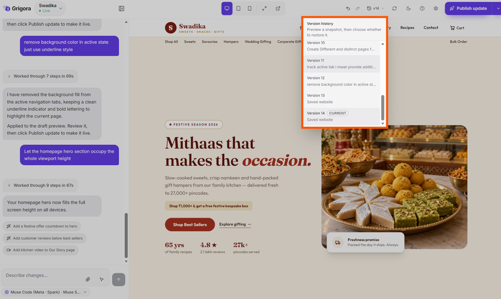Select Wedding Gifting category tab
Screen dimensions: 501x299
pos(258,42)
